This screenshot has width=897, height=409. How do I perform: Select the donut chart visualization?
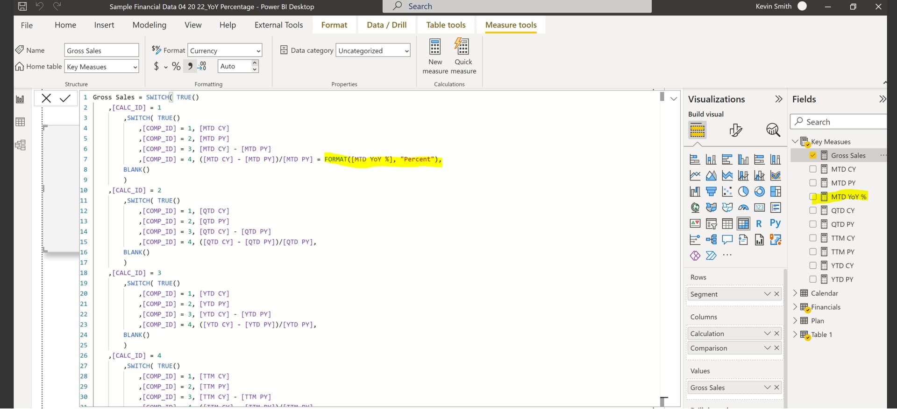[760, 191]
